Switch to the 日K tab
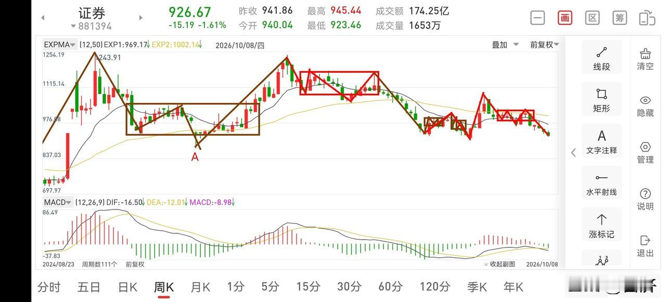The height and width of the screenshot is (302, 665). tap(127, 286)
